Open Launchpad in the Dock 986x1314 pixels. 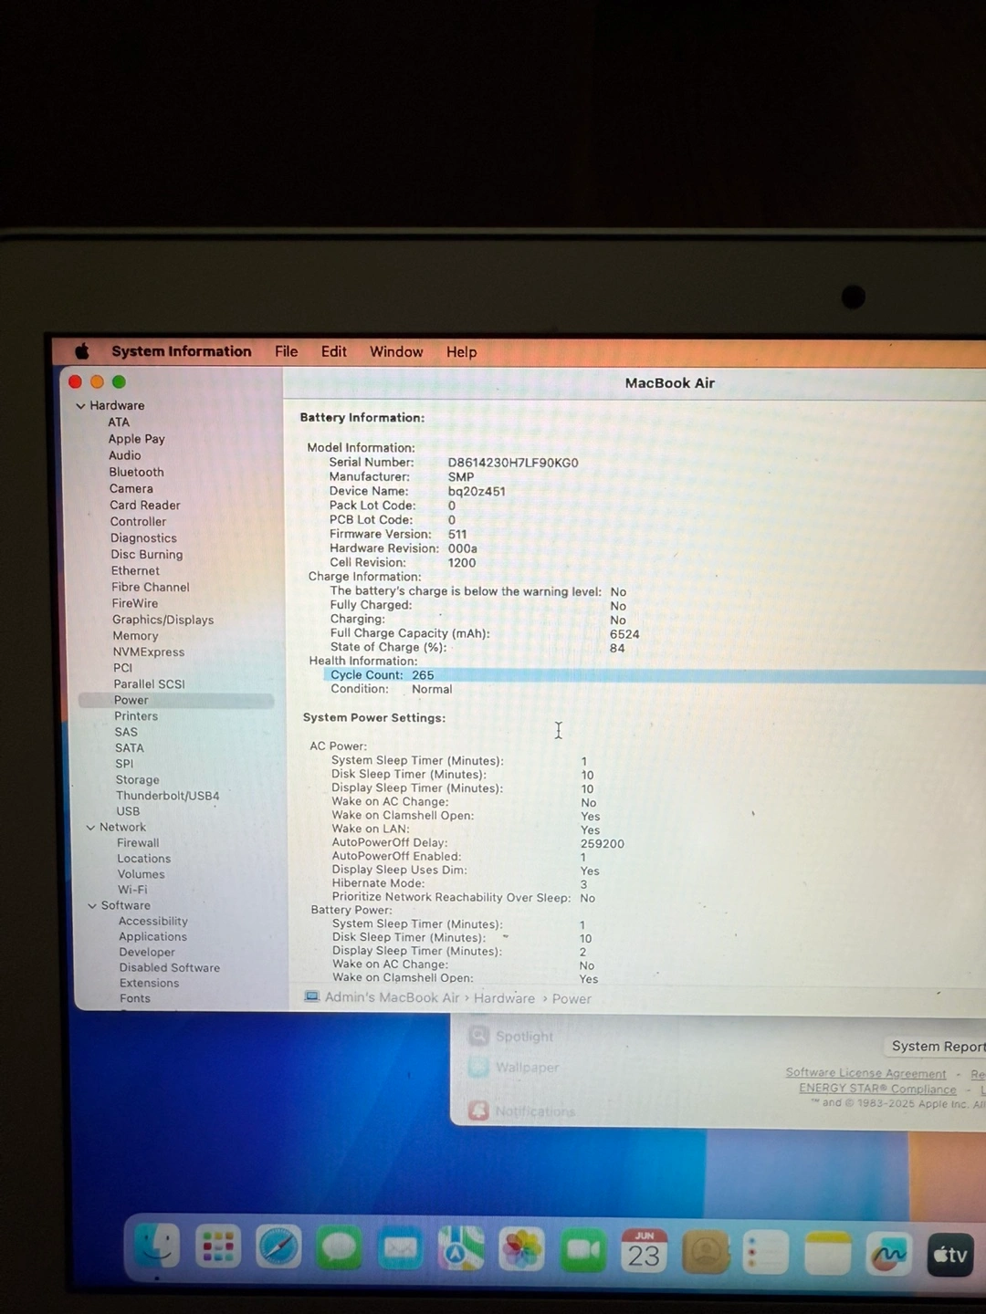tap(218, 1246)
